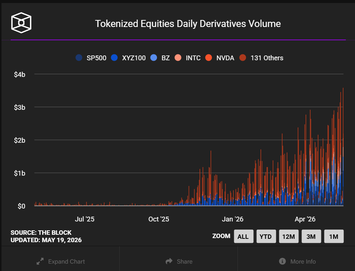The height and width of the screenshot is (271, 355).
Task: Click the ZOOM label
Action: point(221,236)
